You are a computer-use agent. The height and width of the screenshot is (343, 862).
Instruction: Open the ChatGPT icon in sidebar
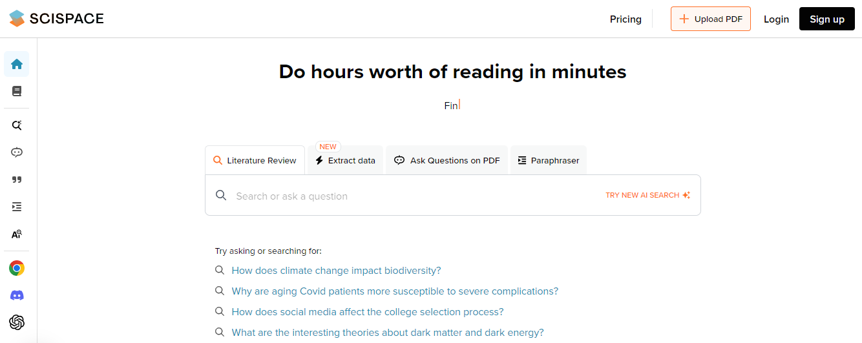(x=17, y=322)
